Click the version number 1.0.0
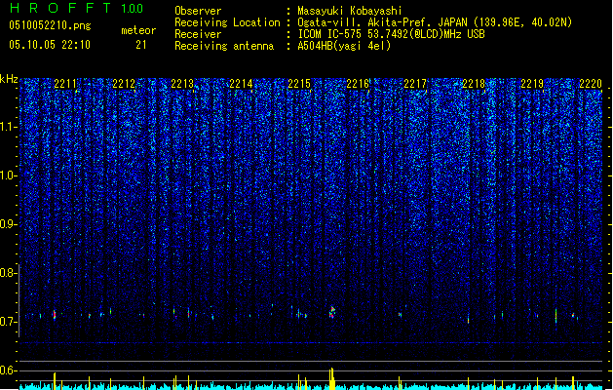 132,9
